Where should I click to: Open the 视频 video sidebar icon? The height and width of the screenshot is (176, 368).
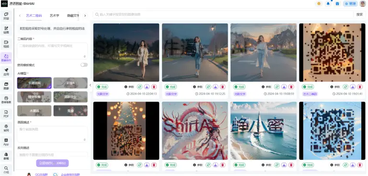click(6, 44)
